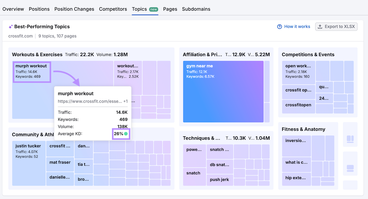Viewport: 368px width, 199px height.
Task: Open the murph workout URL in tooltip
Action: (90, 101)
